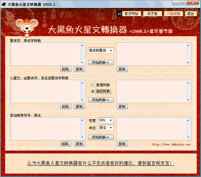Select the 普通转换 radio option

[x=100, y=85]
